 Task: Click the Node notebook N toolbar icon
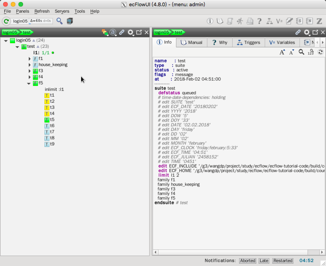[309, 21]
